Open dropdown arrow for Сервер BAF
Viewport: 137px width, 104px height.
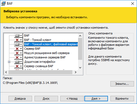click(21, 49)
